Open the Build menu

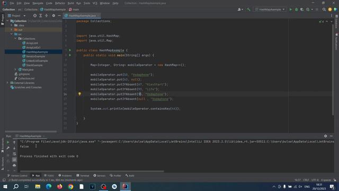tap(70, 3)
